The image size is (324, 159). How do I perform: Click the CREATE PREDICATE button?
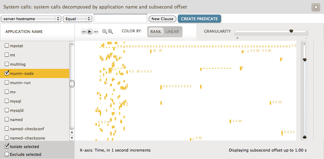(x=199, y=19)
